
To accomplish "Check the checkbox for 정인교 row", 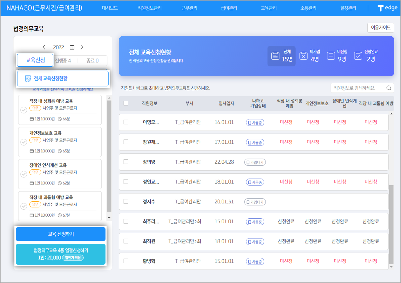I will tap(126, 182).
